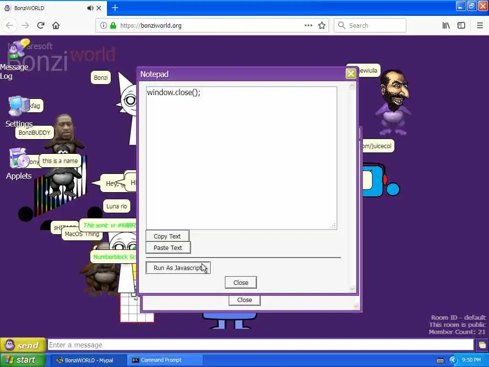Viewport: 489px width, 367px height.
Task: Click the browser Back arrow
Action: [x=10, y=26]
